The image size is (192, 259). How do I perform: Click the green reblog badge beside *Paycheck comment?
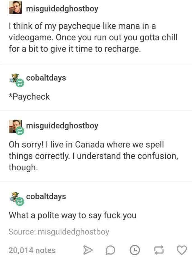coord(20,83)
